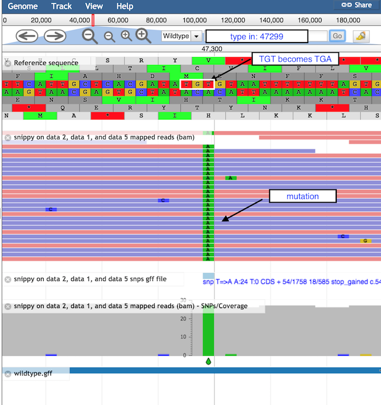Hide the snippy snps gff file track
Screen dimensions: 381x405
tap(8, 279)
